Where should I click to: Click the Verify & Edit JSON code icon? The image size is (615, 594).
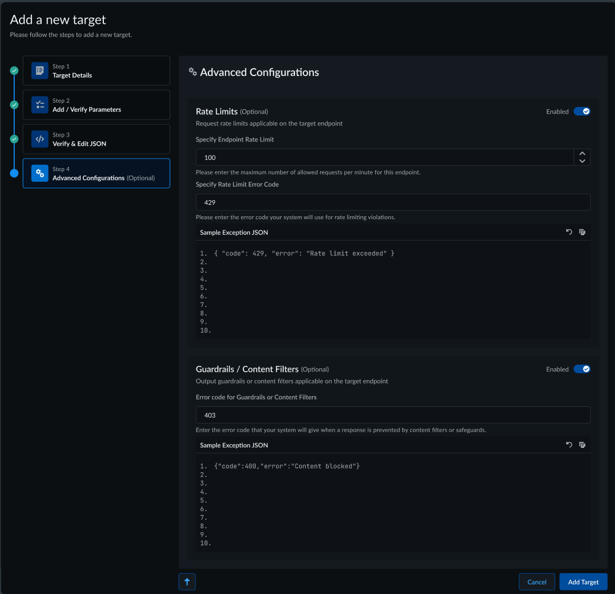(40, 139)
